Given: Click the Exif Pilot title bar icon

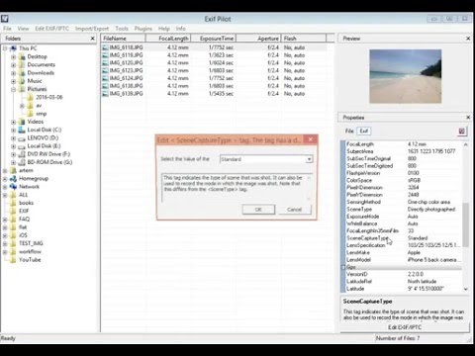Looking at the screenshot, I should [x=5, y=19].
